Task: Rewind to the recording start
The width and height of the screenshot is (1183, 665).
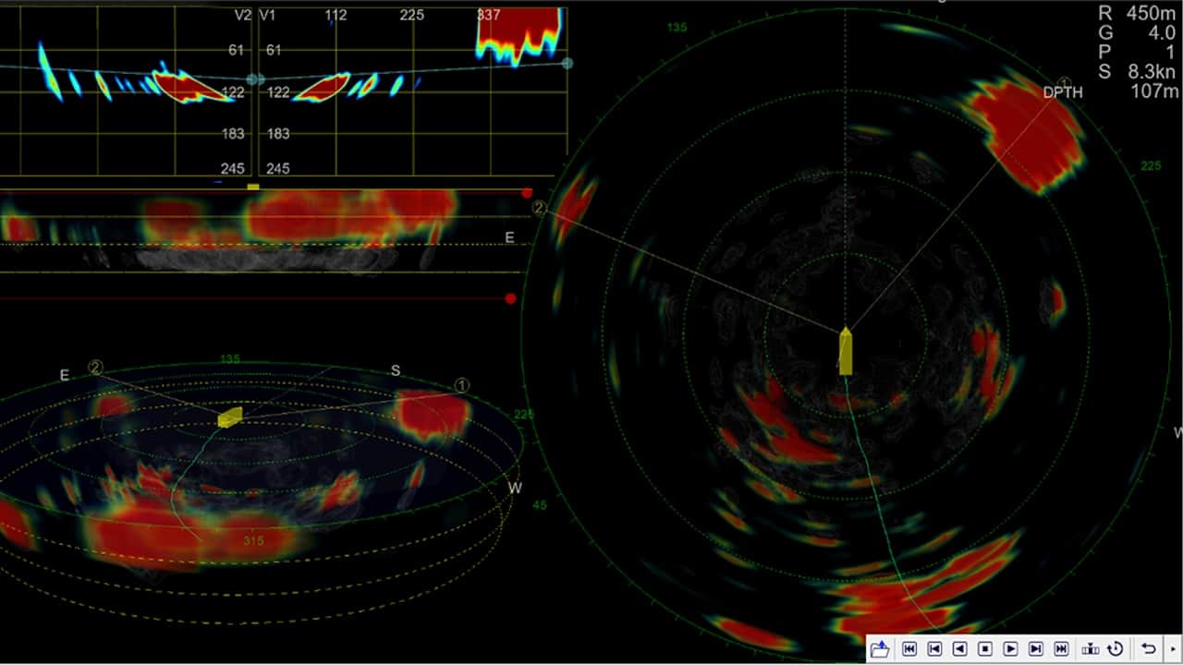Action: point(910,649)
